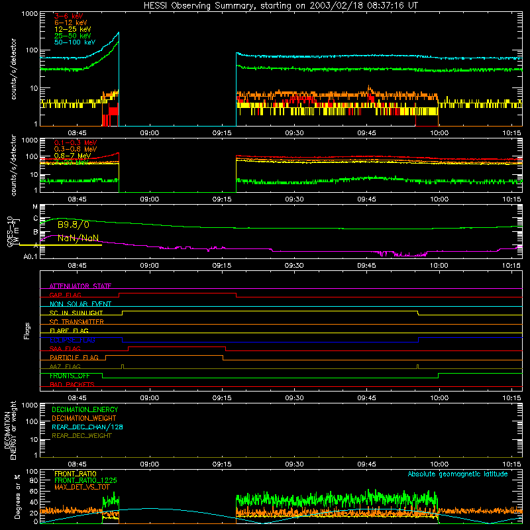Click the DECIMATION_WEIGHT legend label

(x=84, y=418)
